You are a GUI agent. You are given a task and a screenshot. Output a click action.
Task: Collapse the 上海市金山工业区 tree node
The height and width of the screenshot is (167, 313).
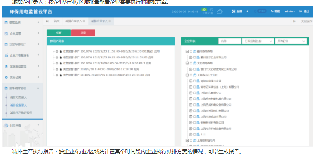click(187, 75)
